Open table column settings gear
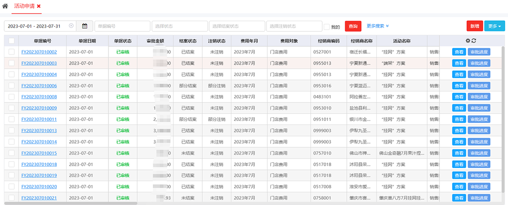Image resolution: width=508 pixels, height=205 pixels. tap(467, 41)
